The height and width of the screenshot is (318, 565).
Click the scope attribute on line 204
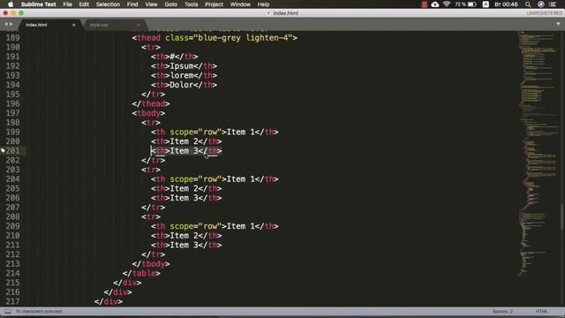[x=182, y=179]
